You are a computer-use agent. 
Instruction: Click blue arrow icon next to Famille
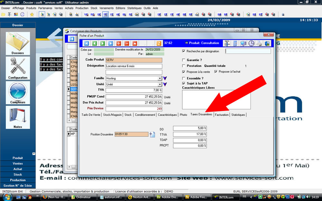(165, 78)
